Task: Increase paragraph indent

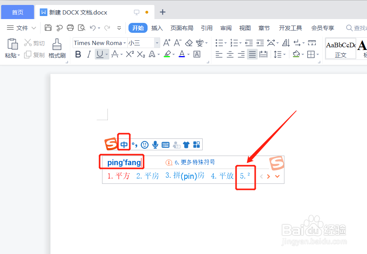Action: coord(260,43)
